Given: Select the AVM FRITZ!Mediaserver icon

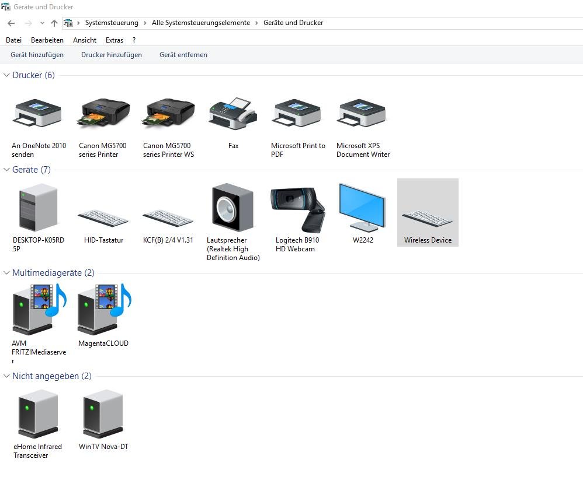Looking at the screenshot, I should pos(39,309).
